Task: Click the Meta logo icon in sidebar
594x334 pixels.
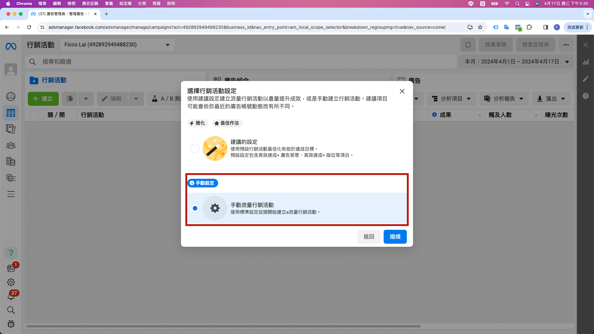Action: click(x=11, y=46)
